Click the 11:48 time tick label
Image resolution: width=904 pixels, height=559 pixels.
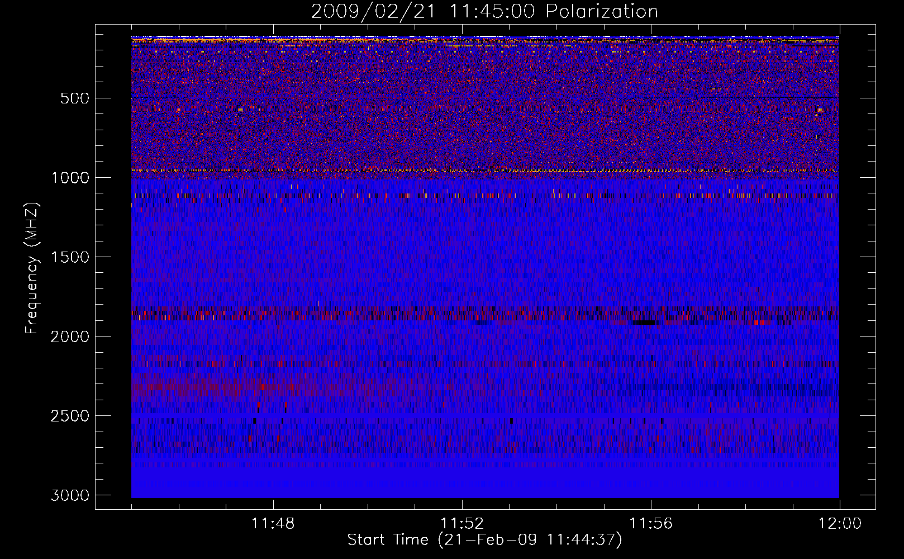pyautogui.click(x=273, y=524)
